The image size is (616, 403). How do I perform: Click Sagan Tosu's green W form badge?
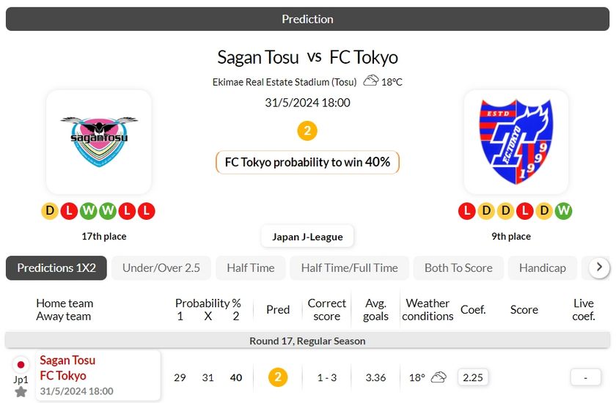click(x=89, y=212)
